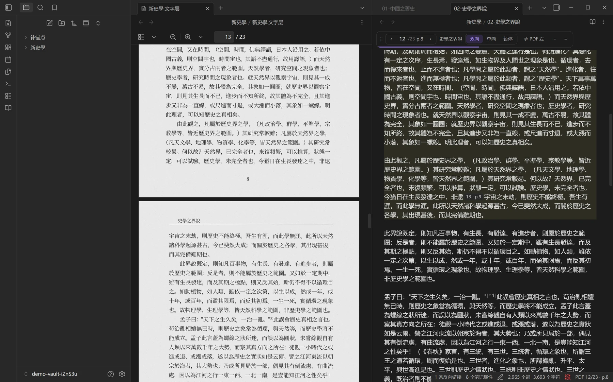Minimize the sync toolbar with the dash
Image resolution: width=613 pixels, height=382 pixels.
(x=566, y=39)
